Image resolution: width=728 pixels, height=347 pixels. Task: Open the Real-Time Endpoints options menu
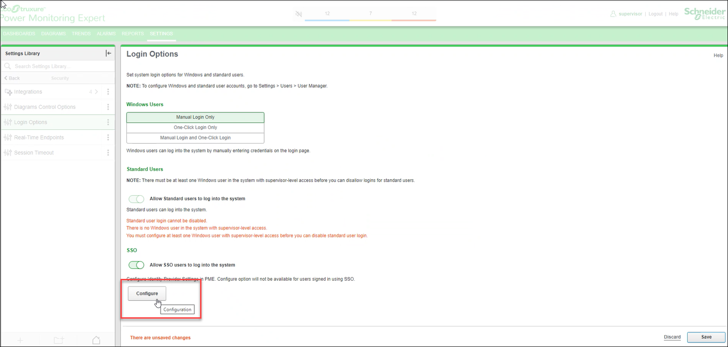[108, 138]
